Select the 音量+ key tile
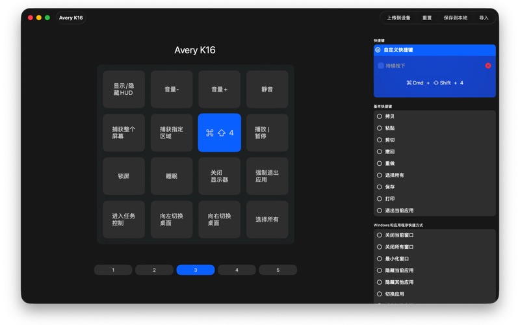Screen dimensions: 520x325 (219, 89)
